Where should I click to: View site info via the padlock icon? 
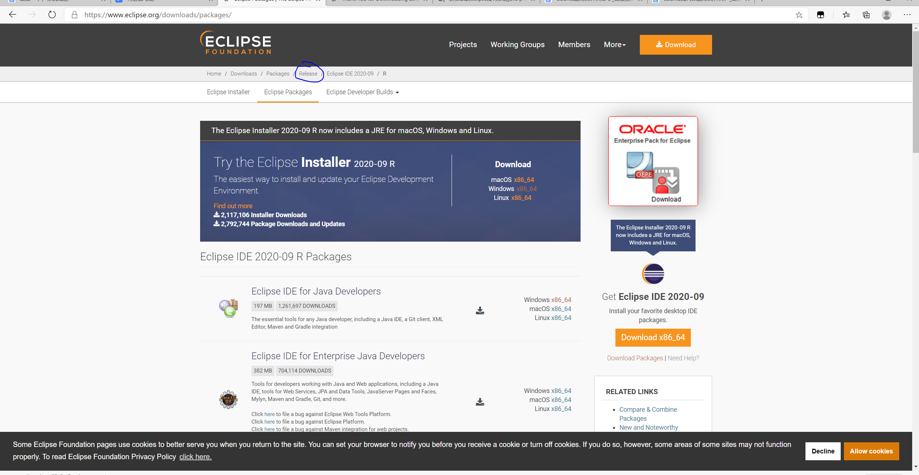coord(74,15)
